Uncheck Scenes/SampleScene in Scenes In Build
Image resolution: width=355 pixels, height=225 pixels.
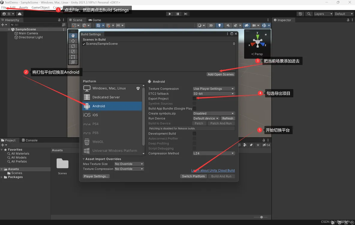click(x=84, y=44)
